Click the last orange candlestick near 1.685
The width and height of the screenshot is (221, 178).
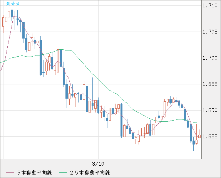click(x=199, y=136)
